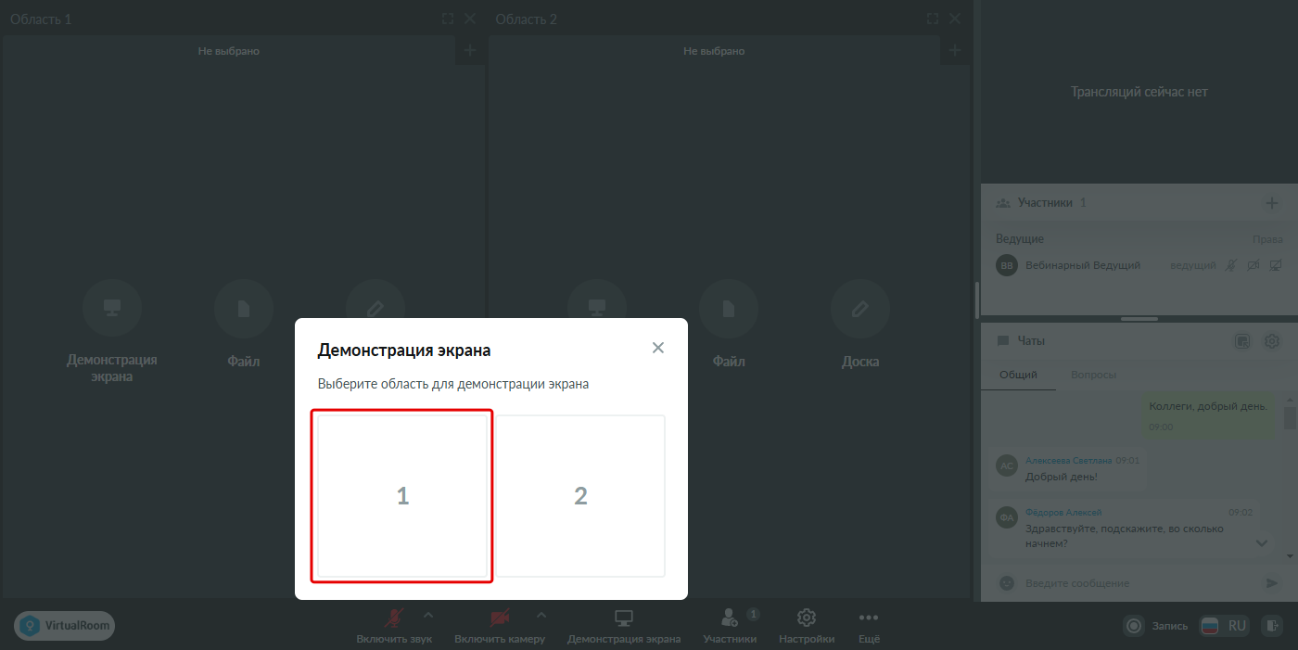Toggle Включить камеру button

(x=500, y=627)
